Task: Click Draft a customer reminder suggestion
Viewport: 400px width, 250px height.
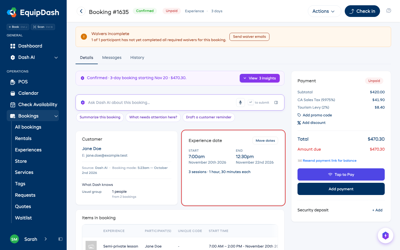Action: [x=209, y=117]
